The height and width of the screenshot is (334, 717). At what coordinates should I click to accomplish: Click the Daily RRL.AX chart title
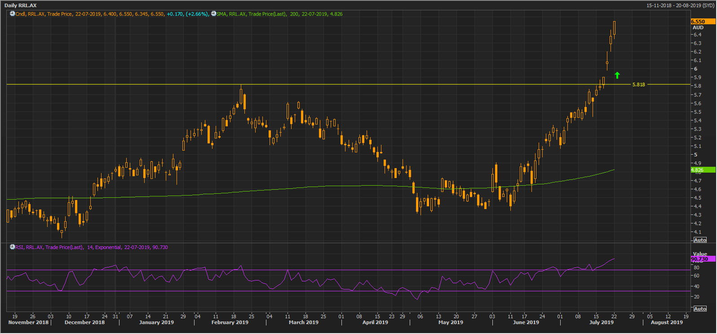[x=21, y=5]
